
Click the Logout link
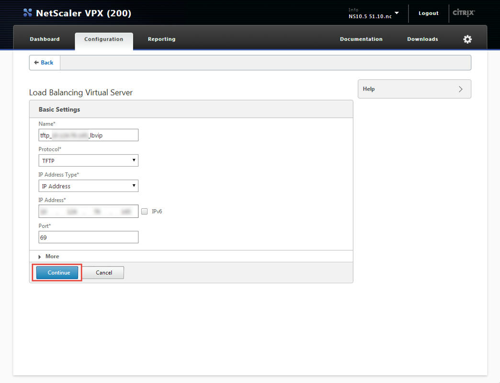point(428,13)
